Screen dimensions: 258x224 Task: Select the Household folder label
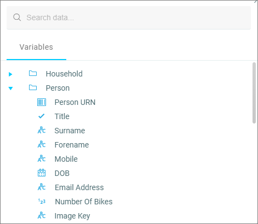point(64,74)
